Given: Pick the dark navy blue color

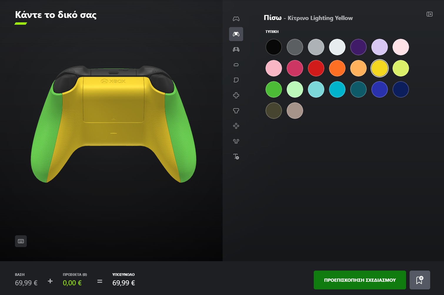Looking at the screenshot, I should click(400, 89).
